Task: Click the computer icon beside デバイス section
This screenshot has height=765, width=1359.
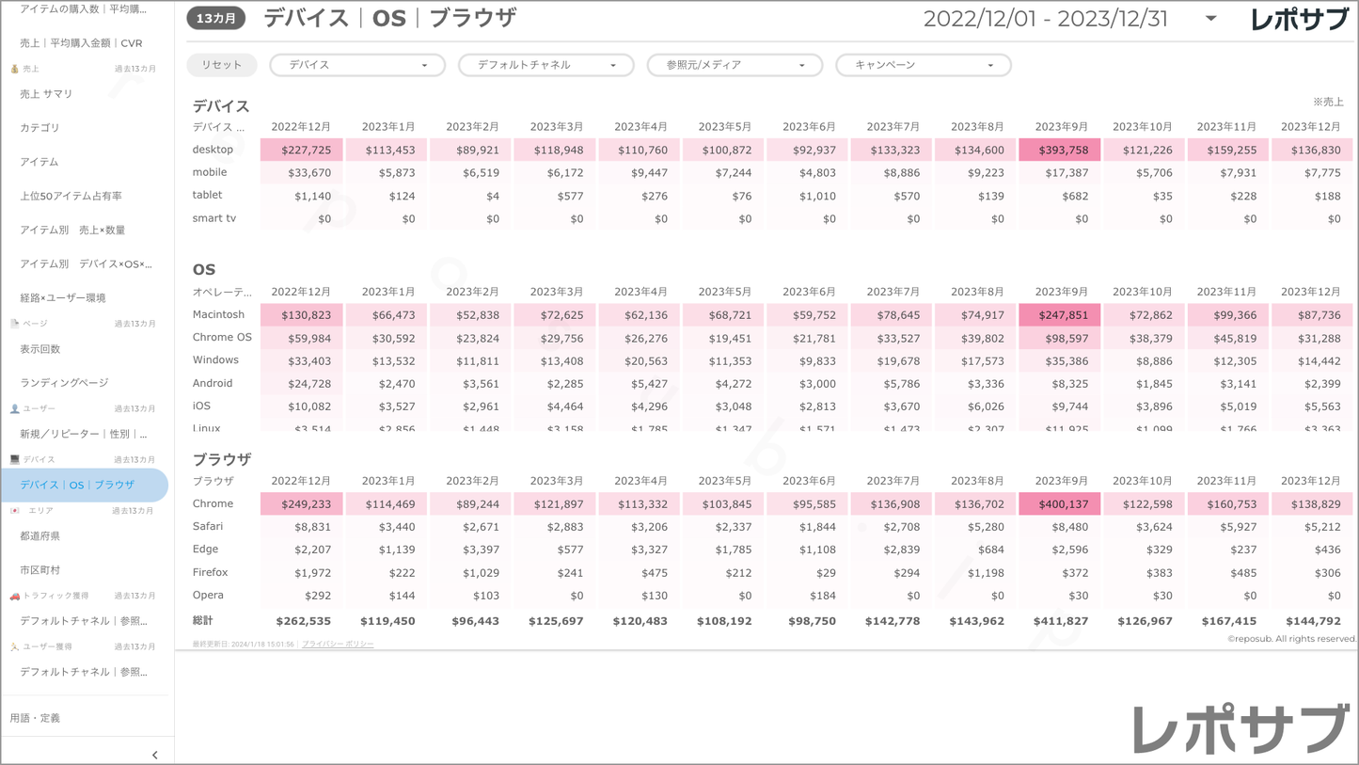Action: 14,460
